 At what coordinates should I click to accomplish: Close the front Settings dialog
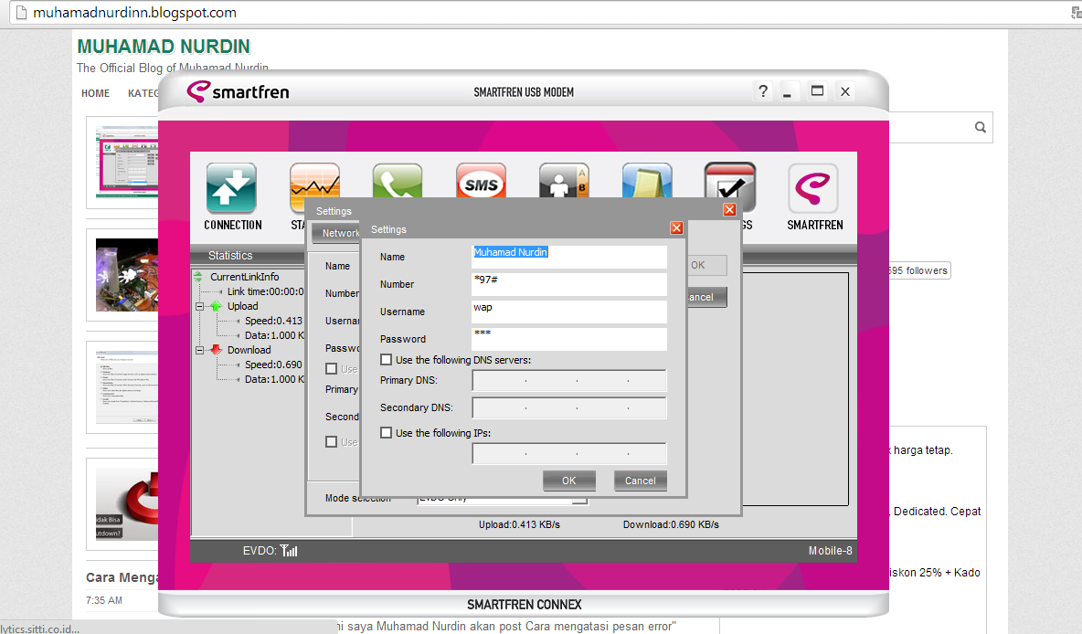tap(676, 227)
